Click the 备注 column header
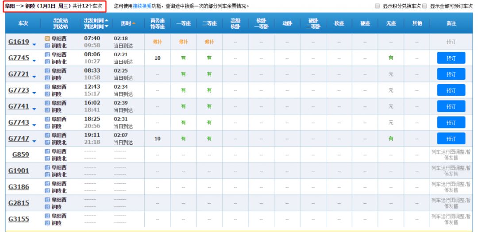478x232 pixels. click(451, 23)
